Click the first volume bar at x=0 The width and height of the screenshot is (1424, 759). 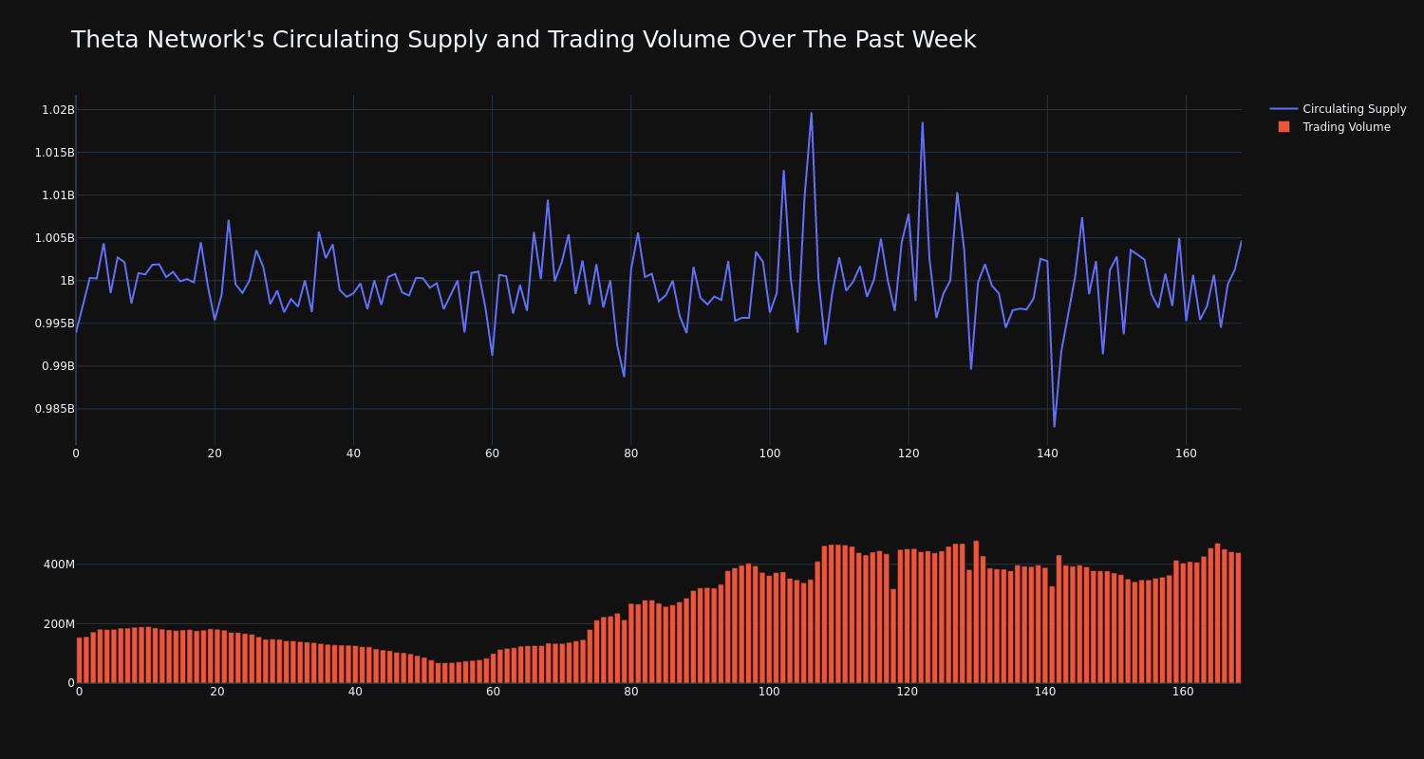(80, 660)
